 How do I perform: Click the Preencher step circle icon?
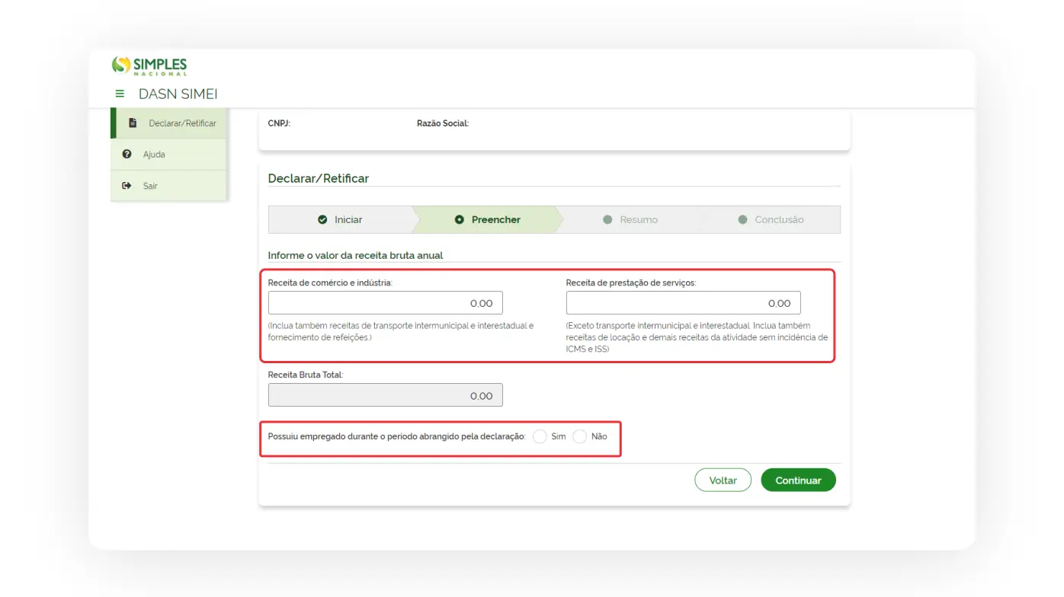(x=460, y=220)
